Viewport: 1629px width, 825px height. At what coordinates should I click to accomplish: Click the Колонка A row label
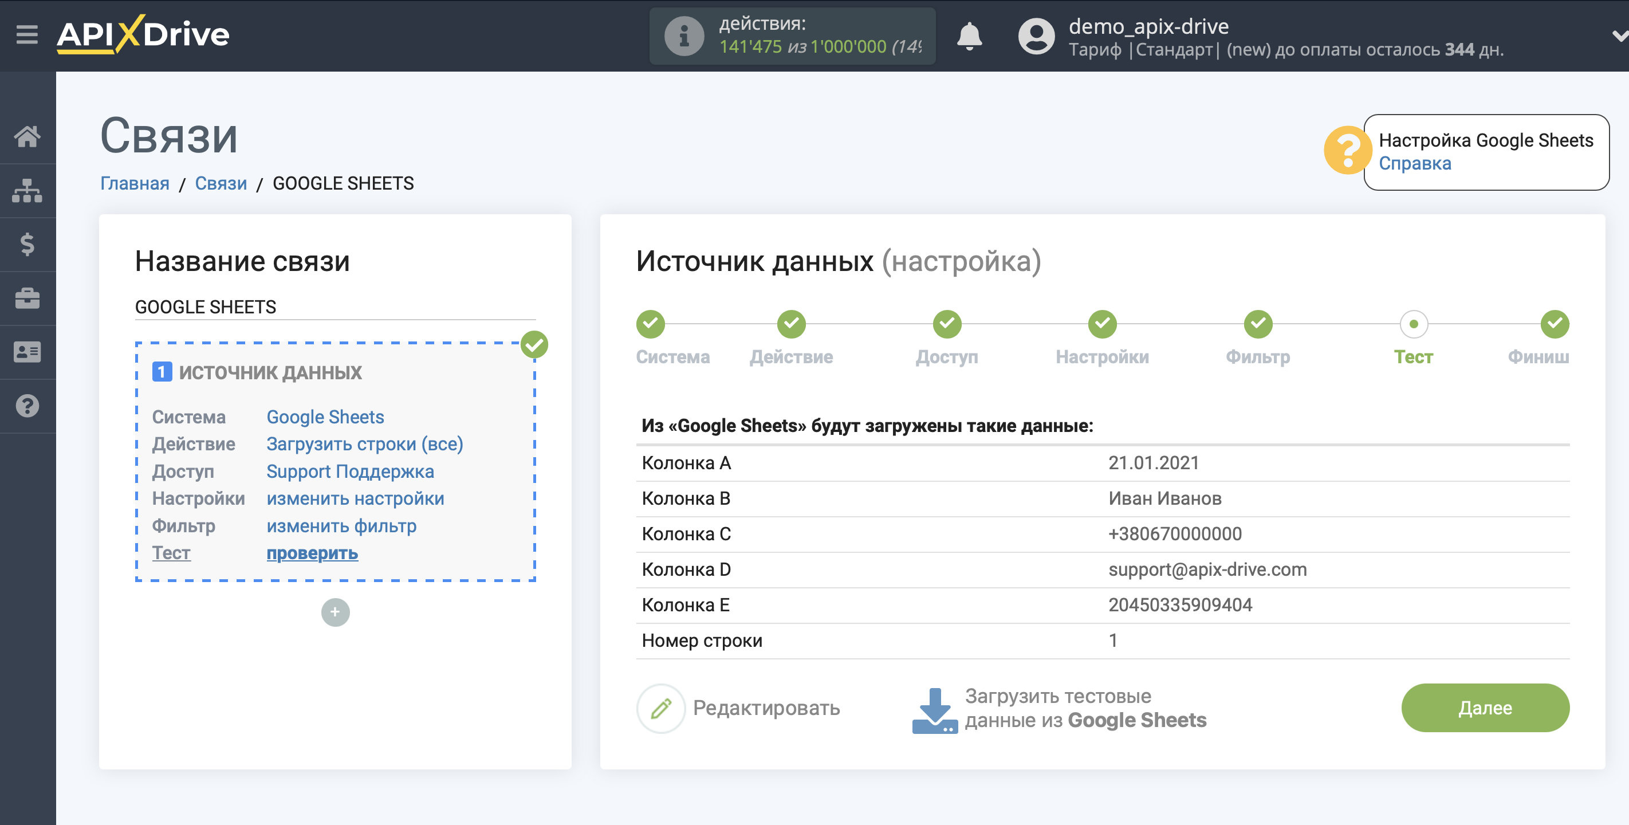tap(686, 463)
